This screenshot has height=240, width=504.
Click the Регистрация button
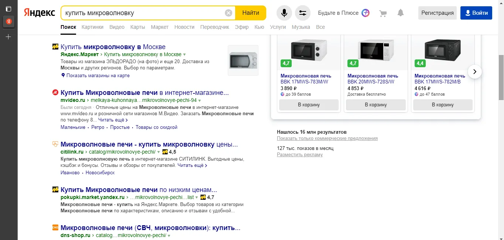tap(438, 13)
